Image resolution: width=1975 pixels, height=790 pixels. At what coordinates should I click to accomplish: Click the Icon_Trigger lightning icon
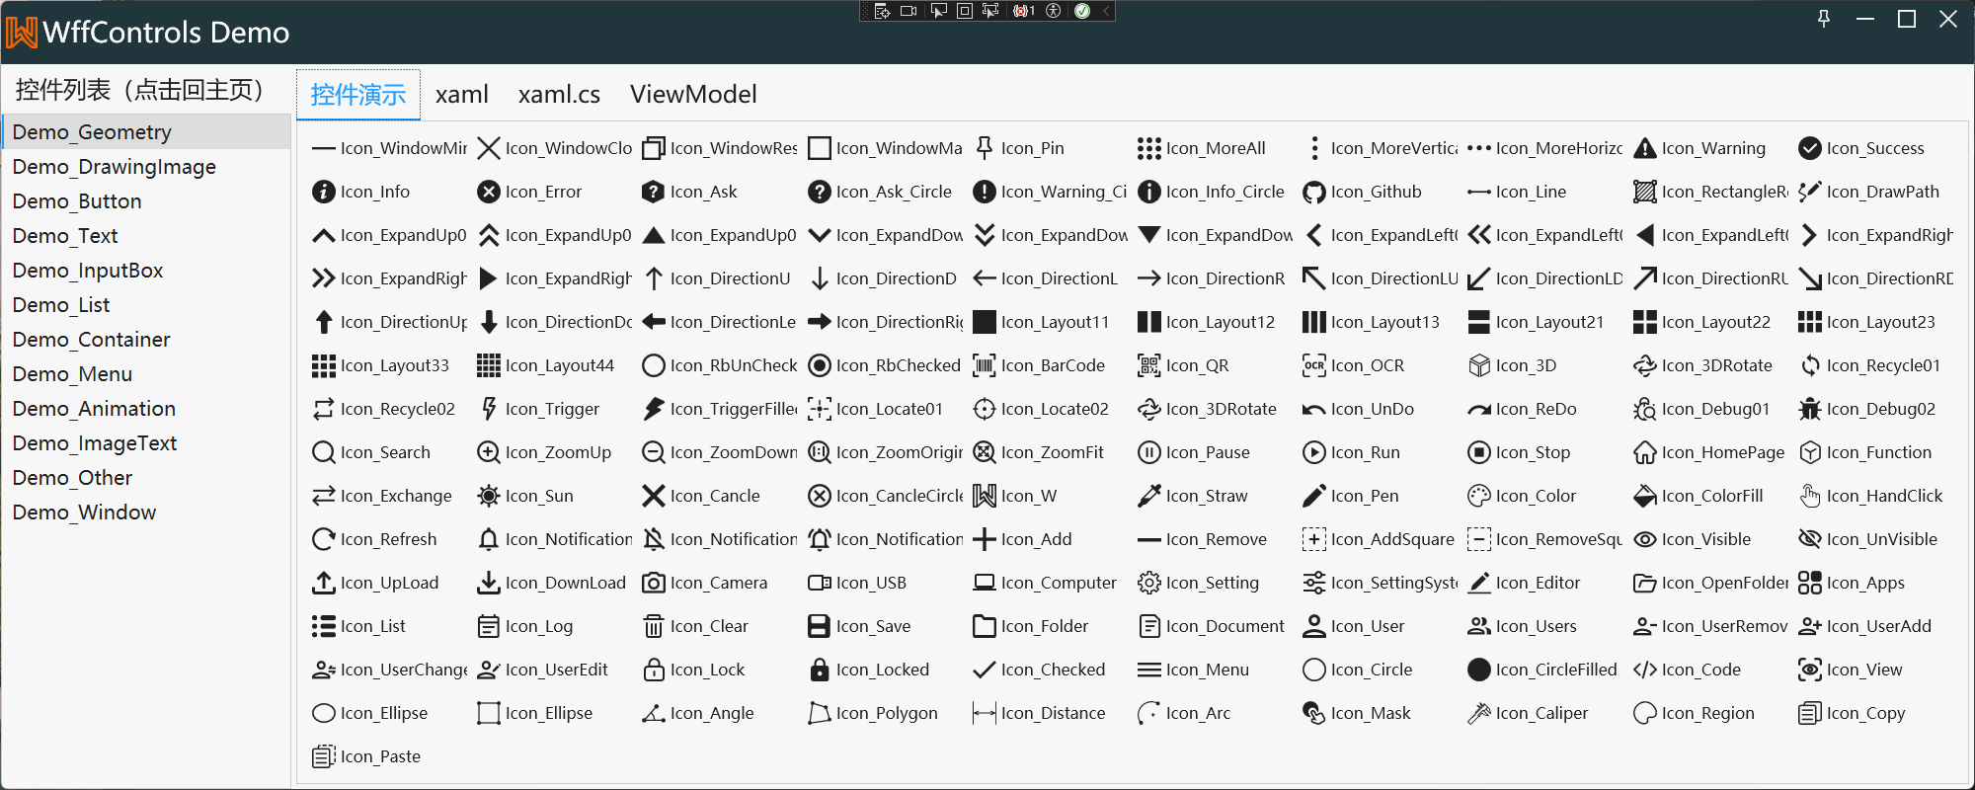488,409
